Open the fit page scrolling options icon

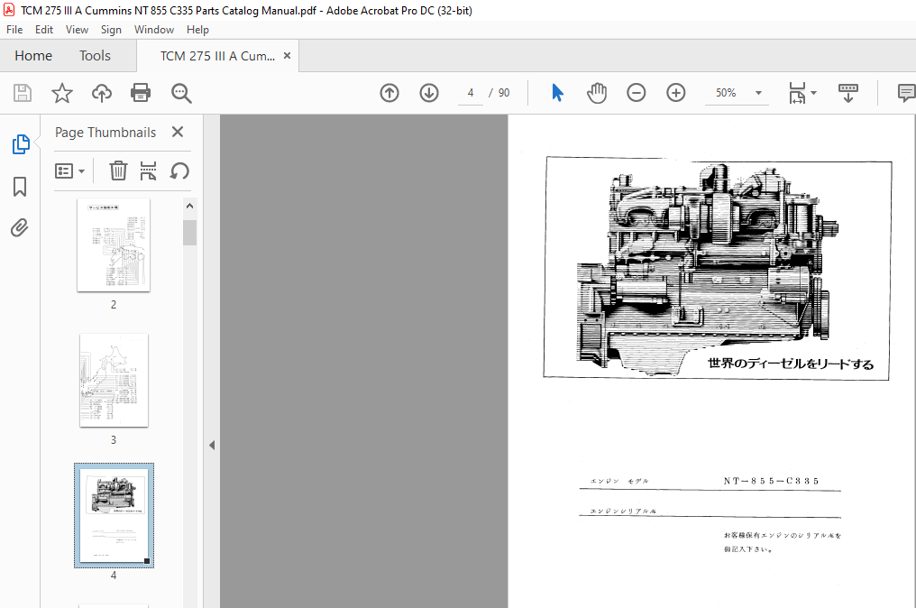(802, 93)
